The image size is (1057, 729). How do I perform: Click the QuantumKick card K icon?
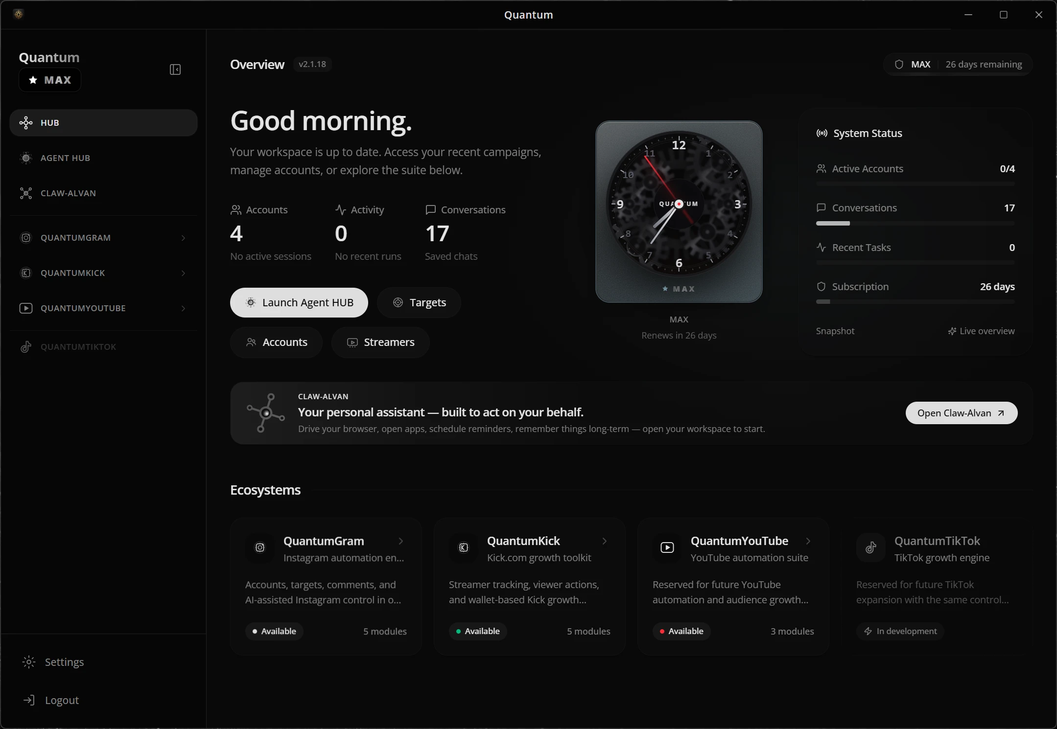point(464,547)
